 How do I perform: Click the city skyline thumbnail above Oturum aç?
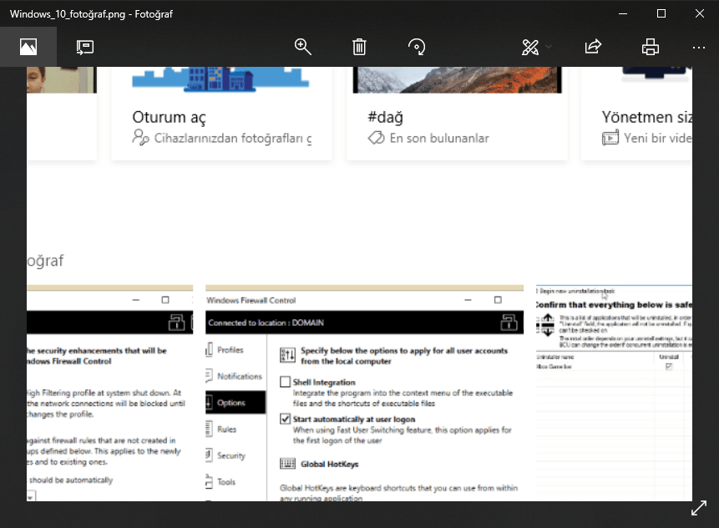(220, 79)
